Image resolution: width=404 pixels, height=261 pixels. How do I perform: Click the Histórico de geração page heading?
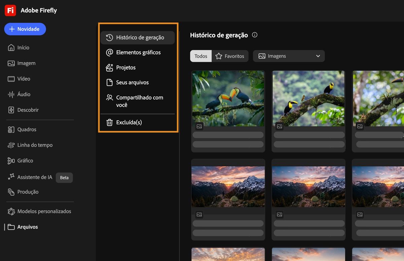219,35
